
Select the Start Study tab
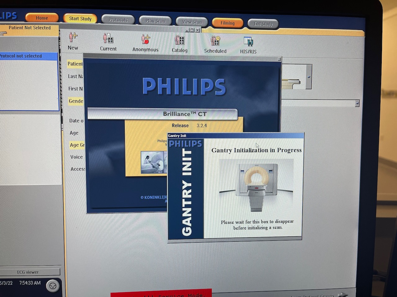80,18
